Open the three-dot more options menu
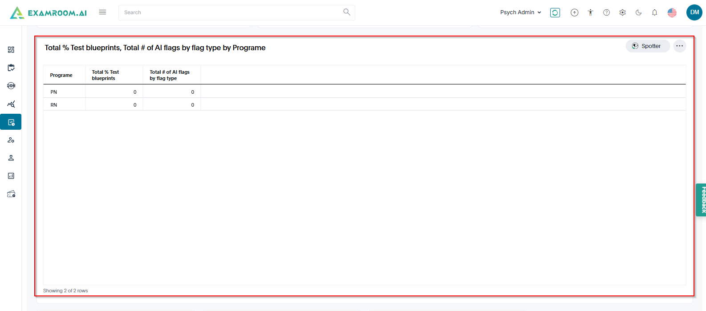 click(x=680, y=46)
